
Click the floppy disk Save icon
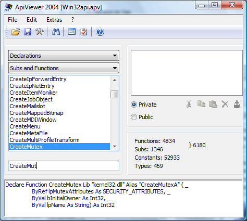click(28, 32)
